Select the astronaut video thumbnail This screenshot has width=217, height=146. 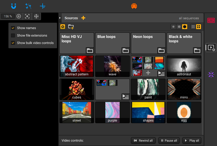tap(184, 66)
